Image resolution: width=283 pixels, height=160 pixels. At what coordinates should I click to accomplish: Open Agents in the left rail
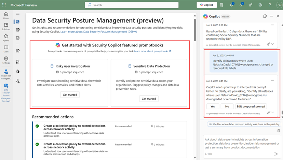6,38
